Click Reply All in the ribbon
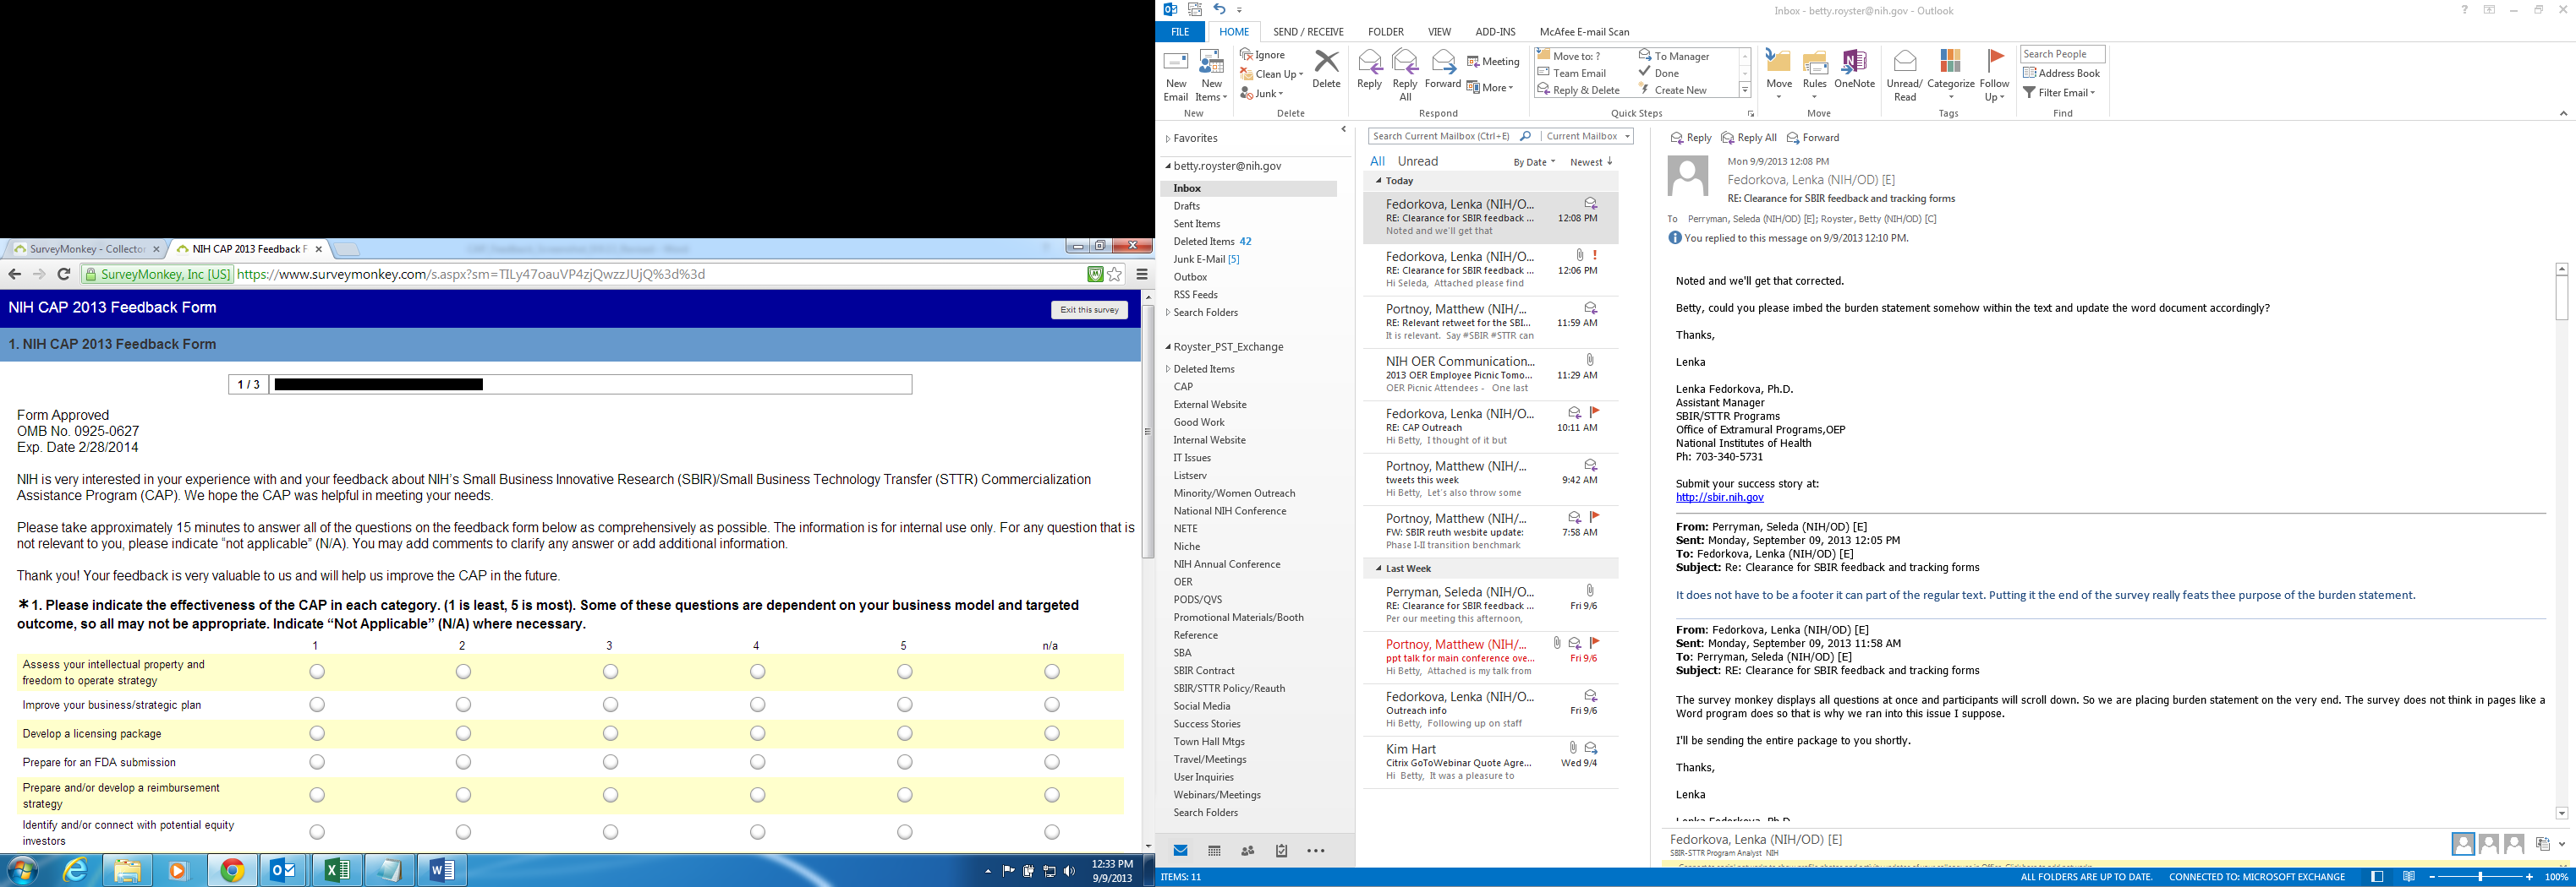Image resolution: width=2576 pixels, height=887 pixels. pos(1405,75)
